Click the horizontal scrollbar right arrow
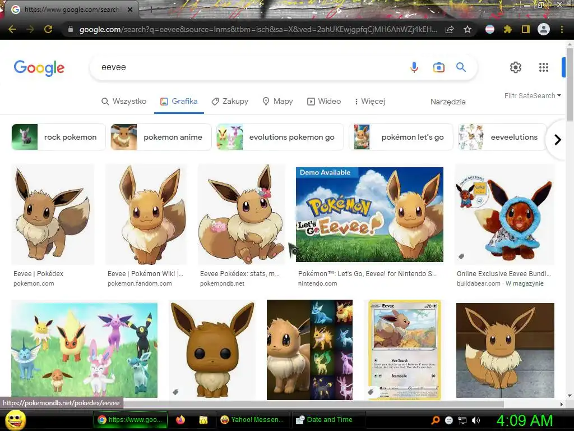Image resolution: width=574 pixels, height=431 pixels. tap(562, 404)
